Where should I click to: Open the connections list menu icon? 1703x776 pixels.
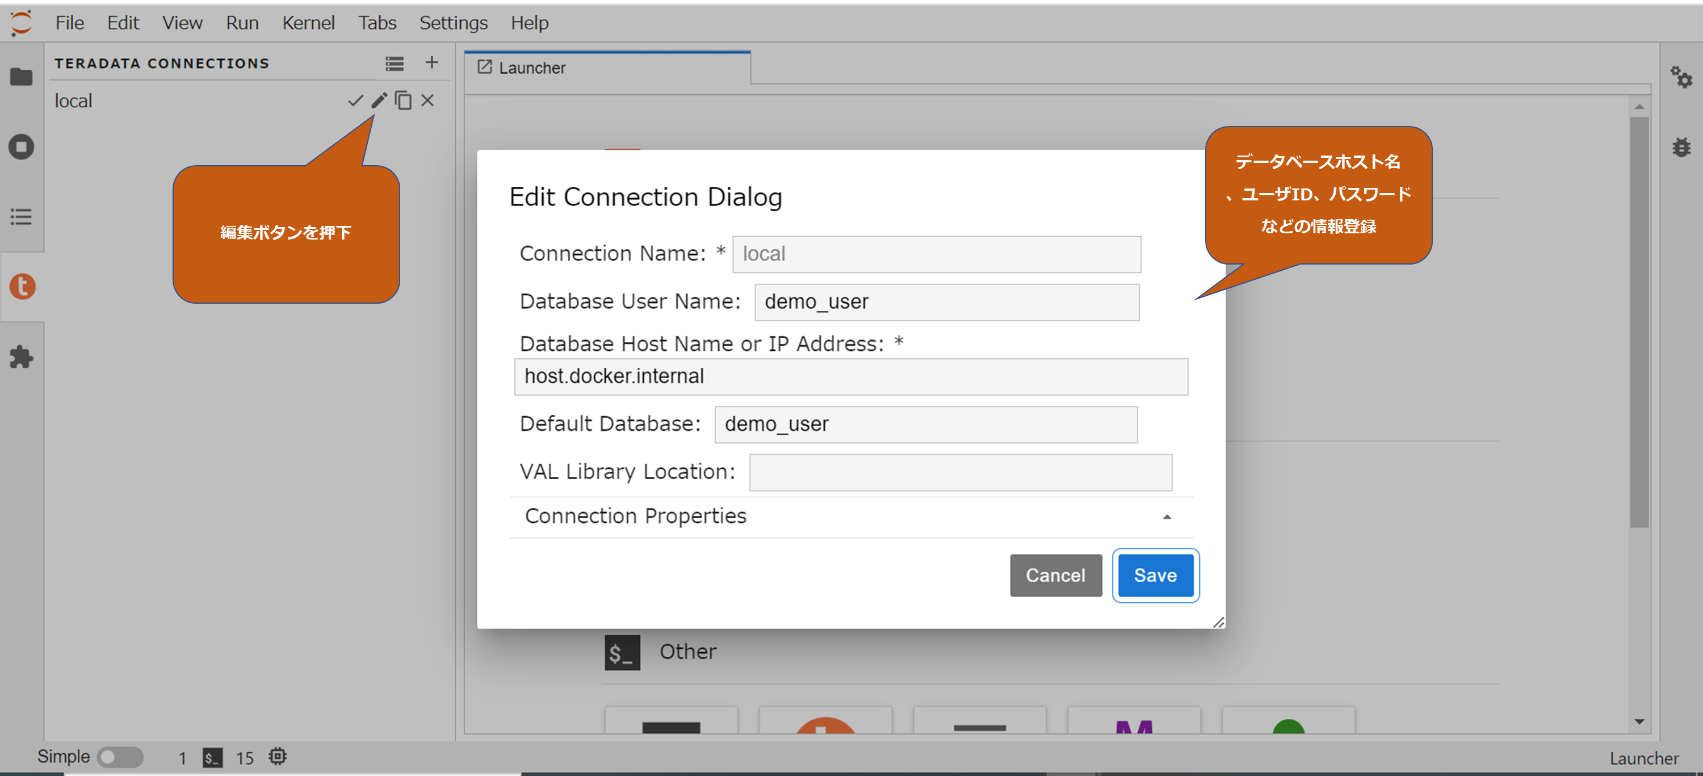tap(395, 64)
